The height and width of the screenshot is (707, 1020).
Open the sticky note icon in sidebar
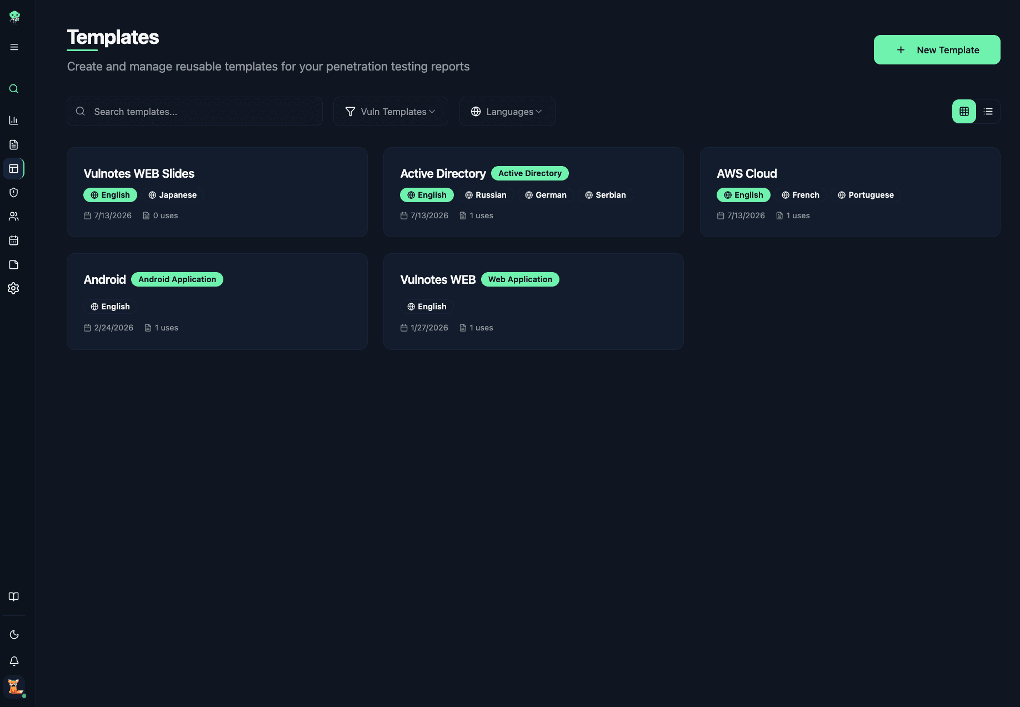coord(14,264)
